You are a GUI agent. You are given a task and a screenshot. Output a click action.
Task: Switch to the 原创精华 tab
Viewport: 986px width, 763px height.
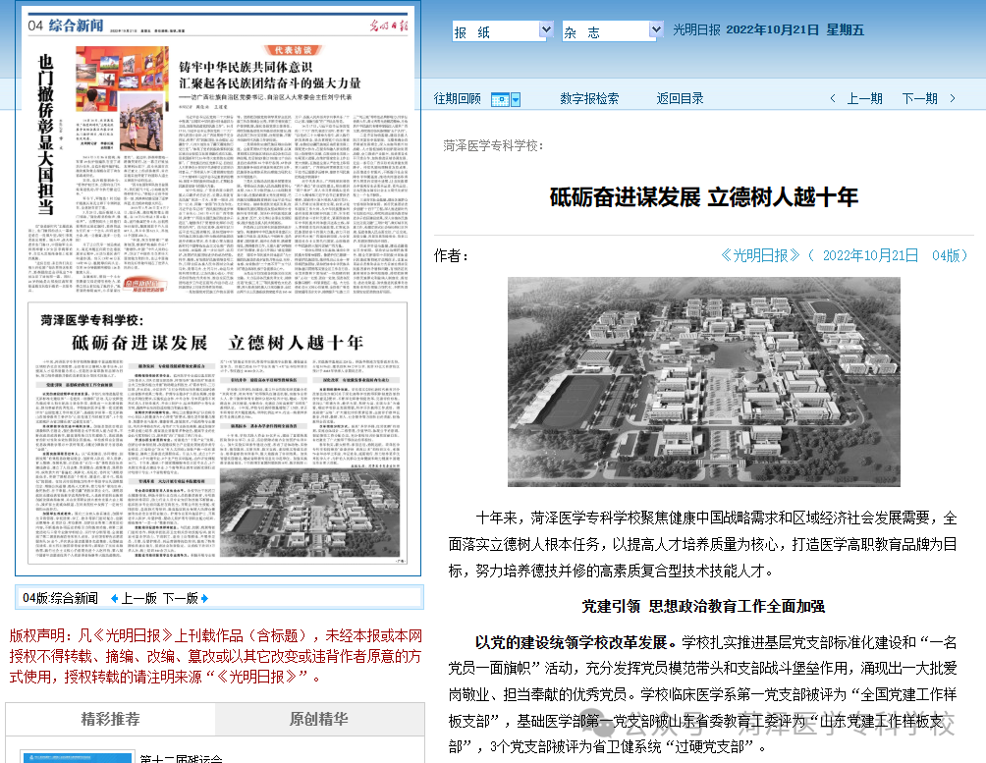coord(318,719)
